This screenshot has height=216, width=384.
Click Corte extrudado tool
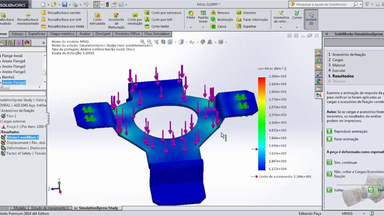[x=97, y=19]
